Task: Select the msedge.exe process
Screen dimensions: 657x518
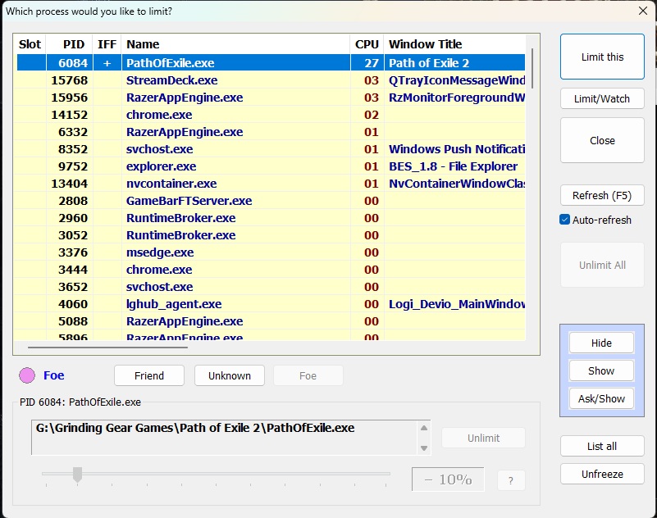Action: 271,252
